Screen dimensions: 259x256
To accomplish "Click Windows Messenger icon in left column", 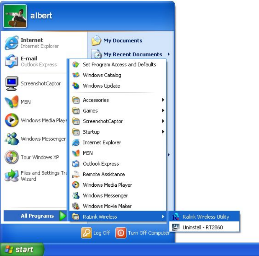I will (x=11, y=139).
